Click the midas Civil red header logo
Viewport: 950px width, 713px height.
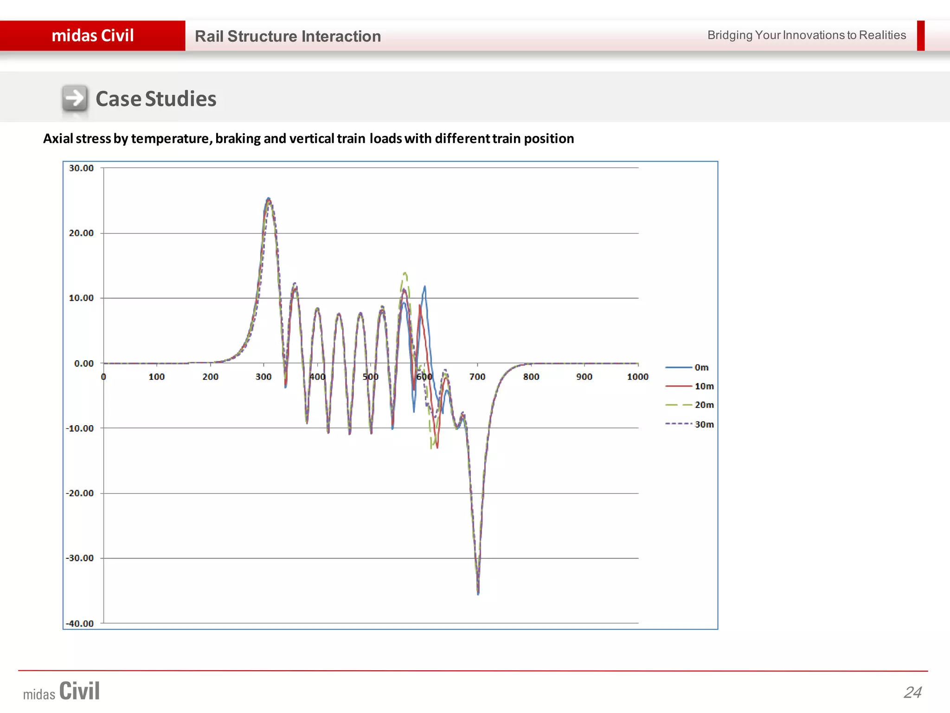[x=92, y=36]
